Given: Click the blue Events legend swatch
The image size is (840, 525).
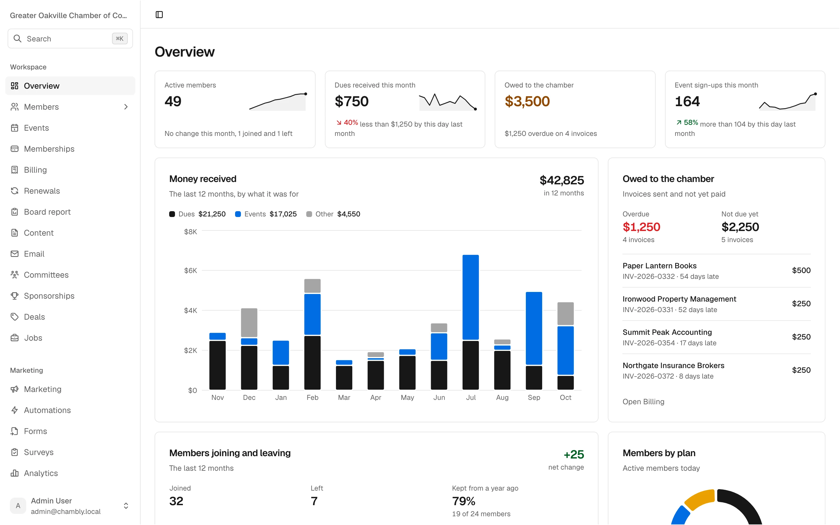Looking at the screenshot, I should 238,214.
